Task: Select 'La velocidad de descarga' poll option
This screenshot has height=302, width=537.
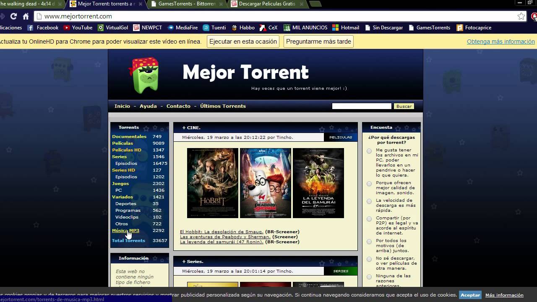Action: coord(369,201)
